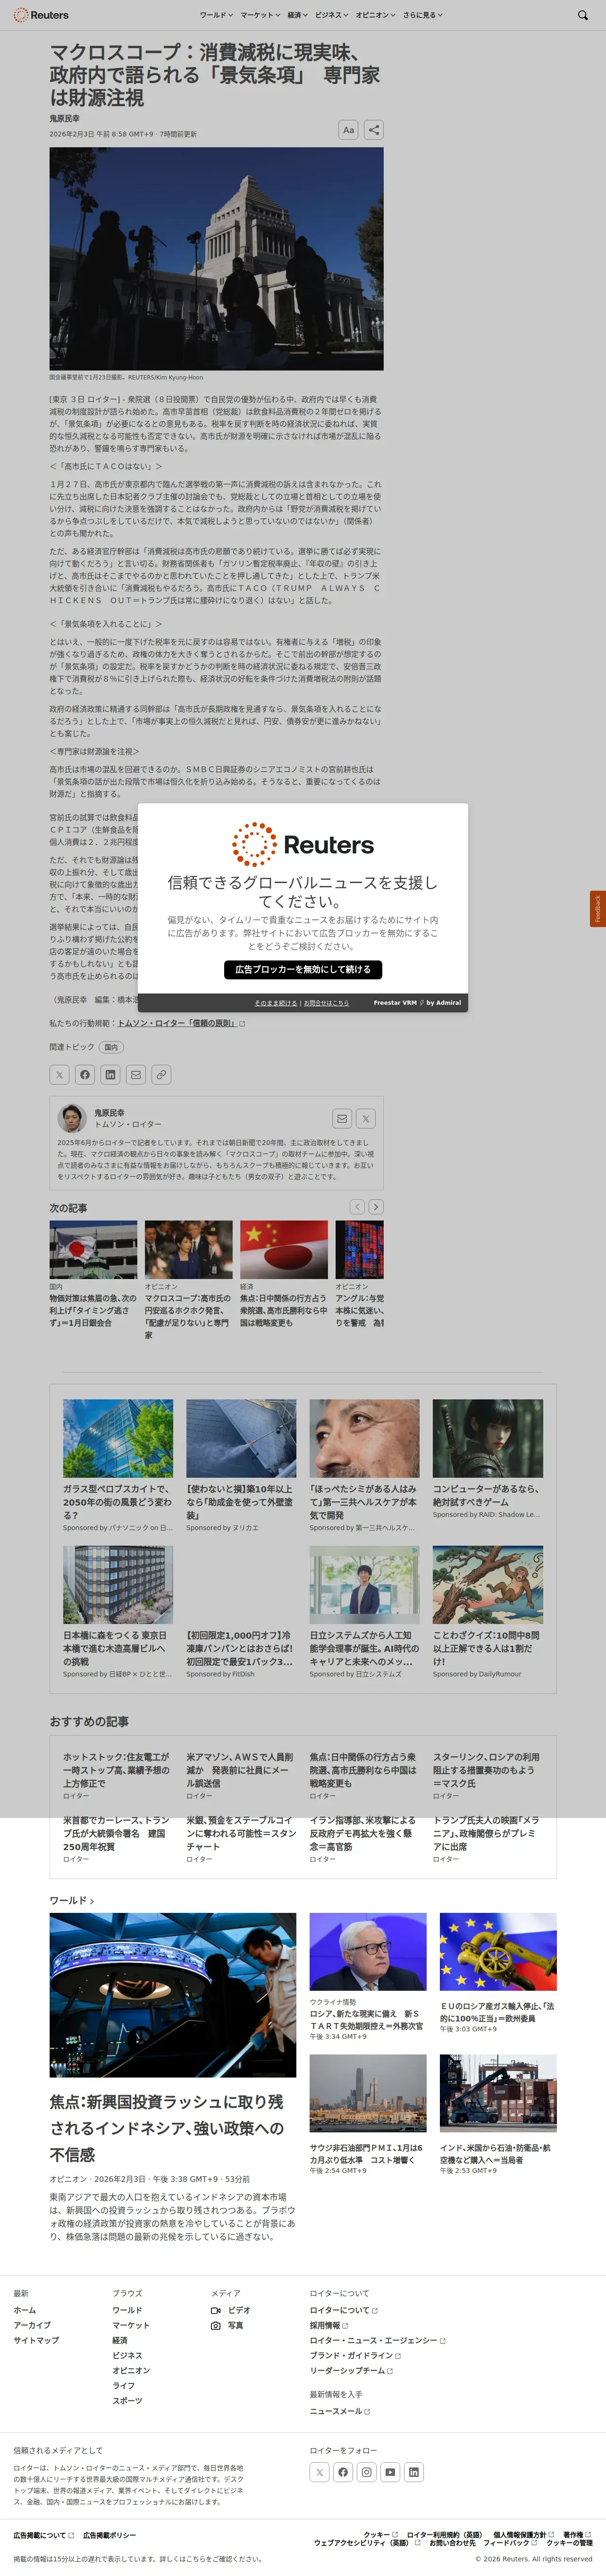The width and height of the screenshot is (606, 2576).
Task: Follow Reuters on Facebook in the footer
Action: tap(343, 2472)
